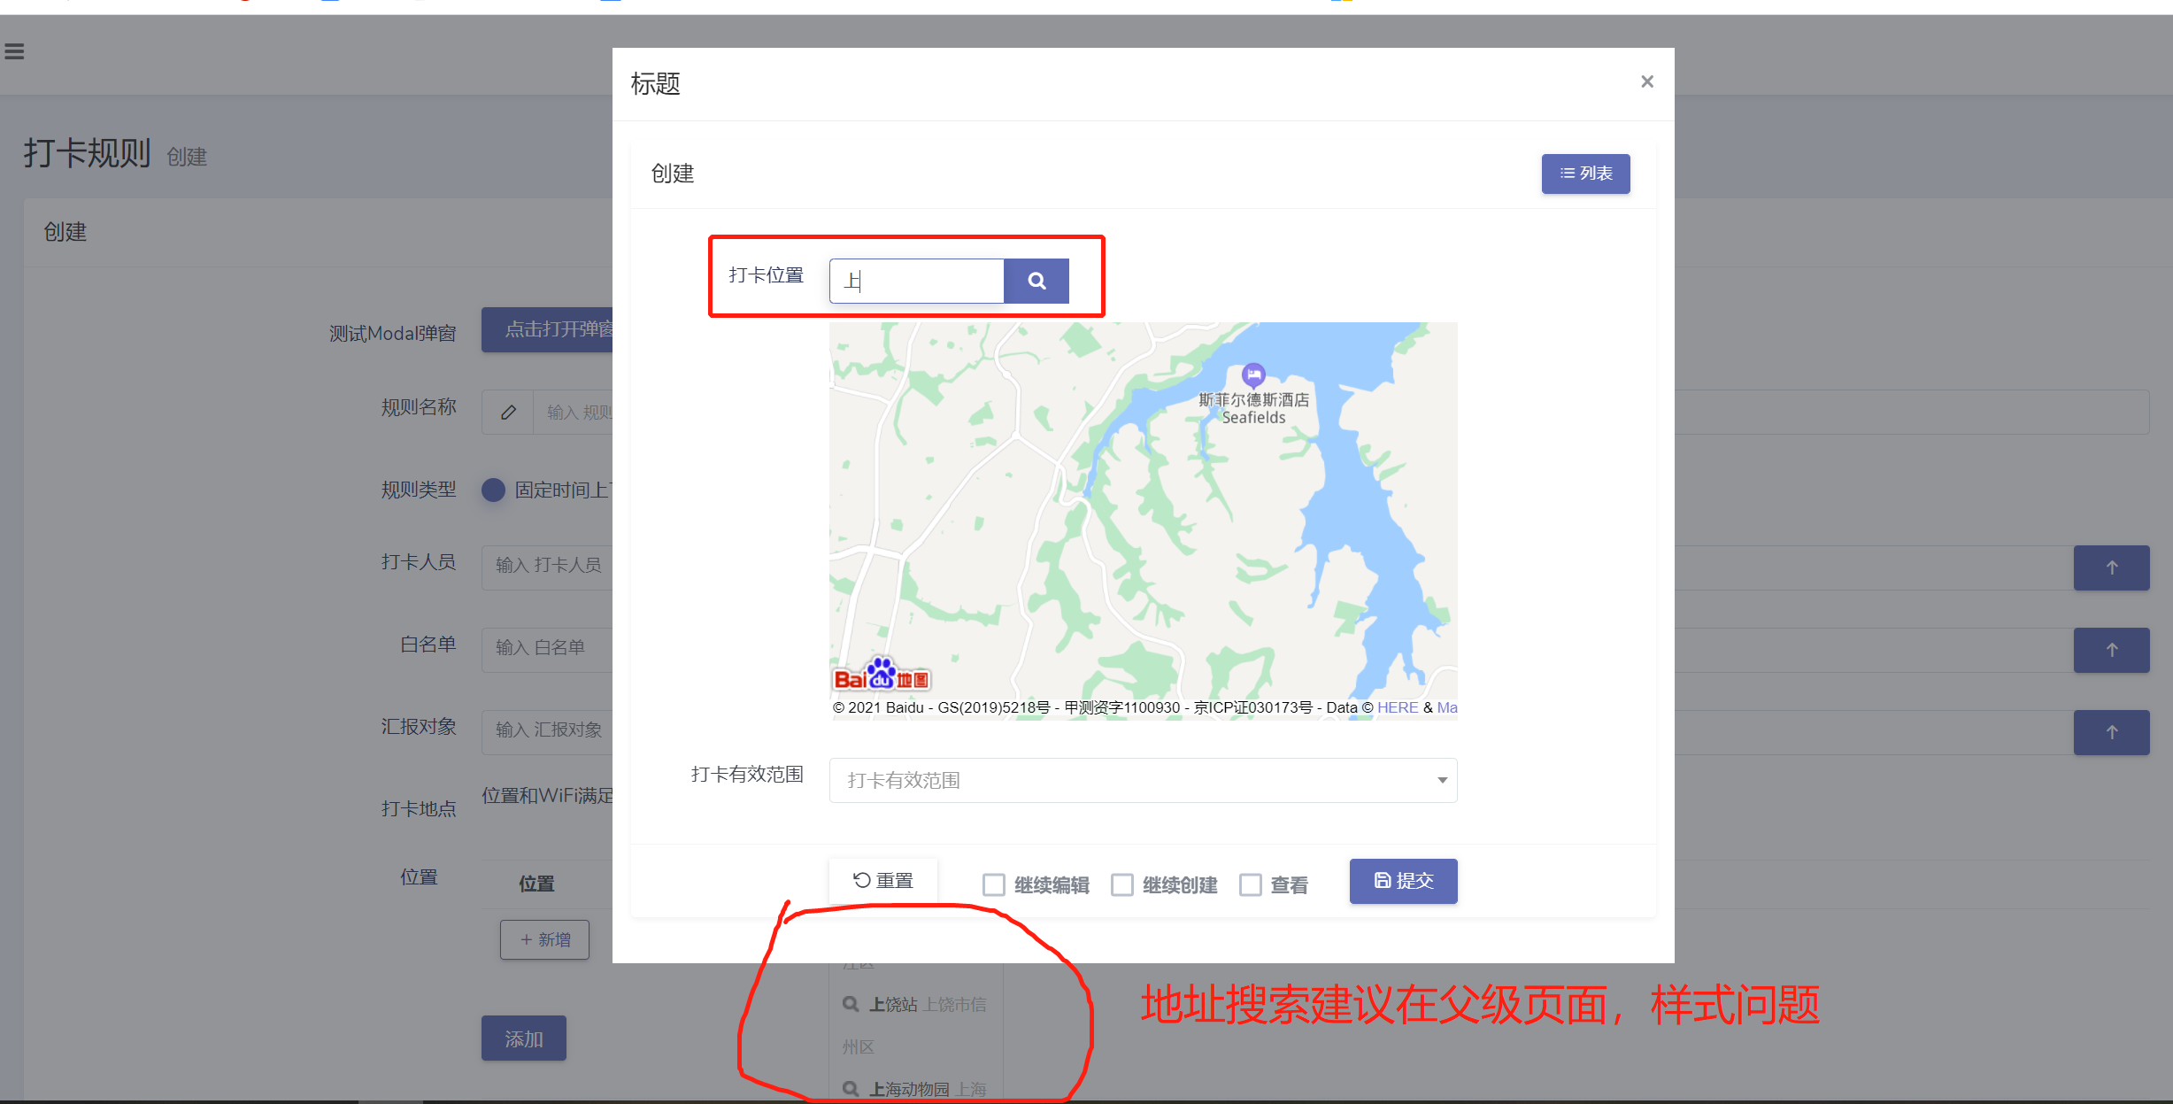Click the up-arrow button on 白名单 row
Screen dimensions: 2173x1104
[2111, 650]
